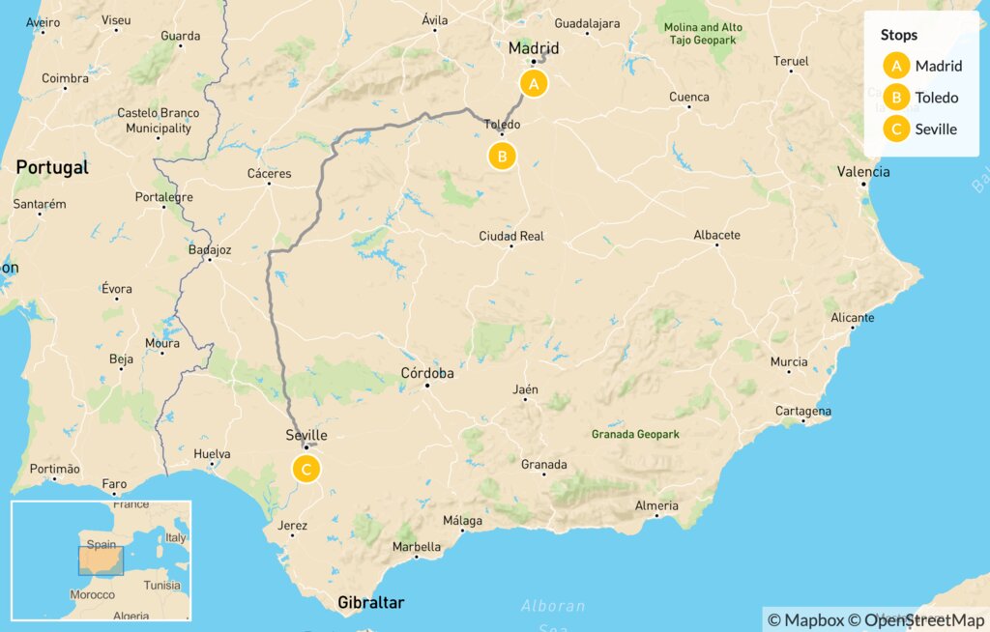Image resolution: width=990 pixels, height=632 pixels.
Task: Click the Molina and Alto Tajo Geopark label
Action: [x=703, y=34]
